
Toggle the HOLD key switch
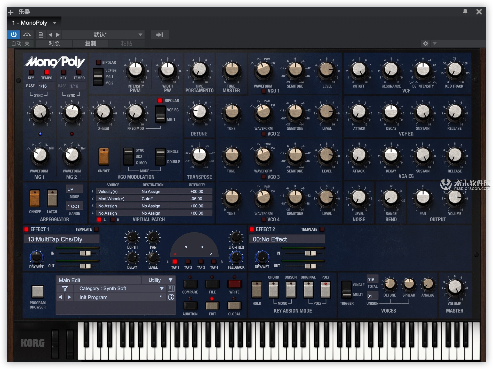(257, 290)
